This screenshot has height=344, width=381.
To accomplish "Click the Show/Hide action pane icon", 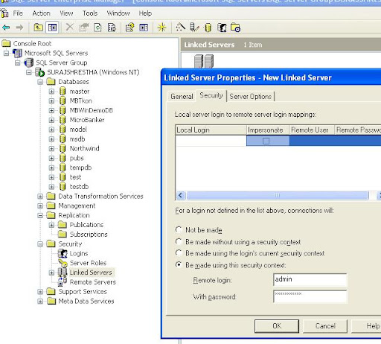I will pyautogui.click(x=144, y=28).
